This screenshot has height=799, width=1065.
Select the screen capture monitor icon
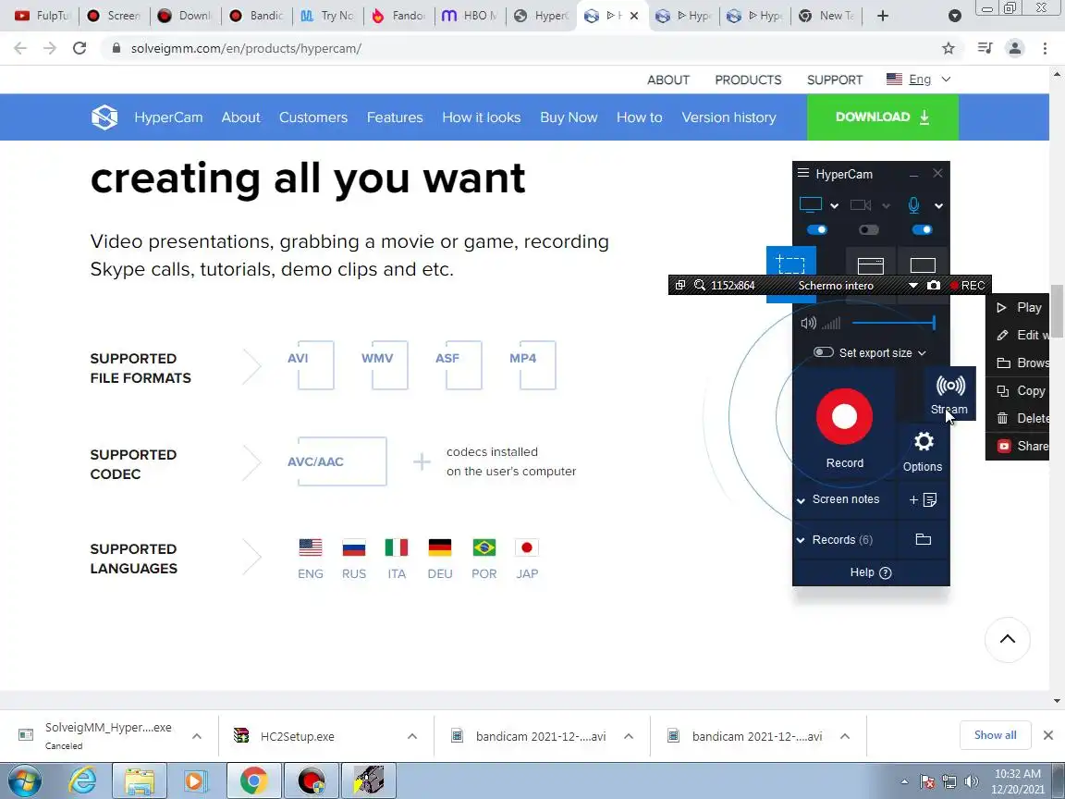point(810,204)
